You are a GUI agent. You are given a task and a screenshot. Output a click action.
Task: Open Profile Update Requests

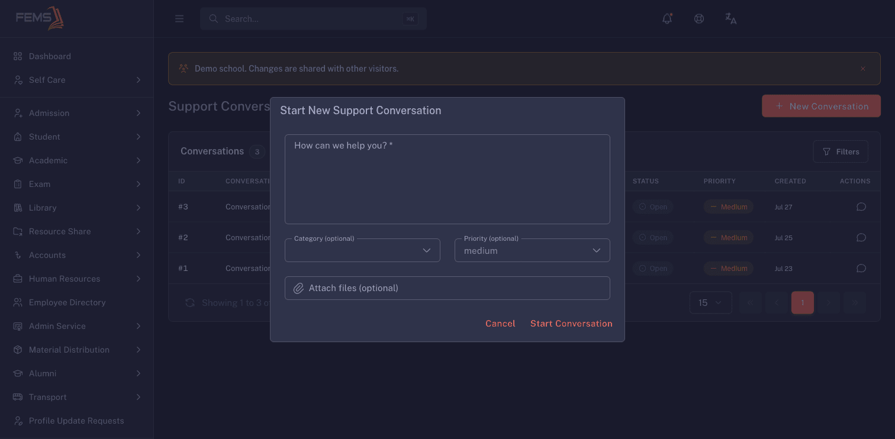pos(77,421)
